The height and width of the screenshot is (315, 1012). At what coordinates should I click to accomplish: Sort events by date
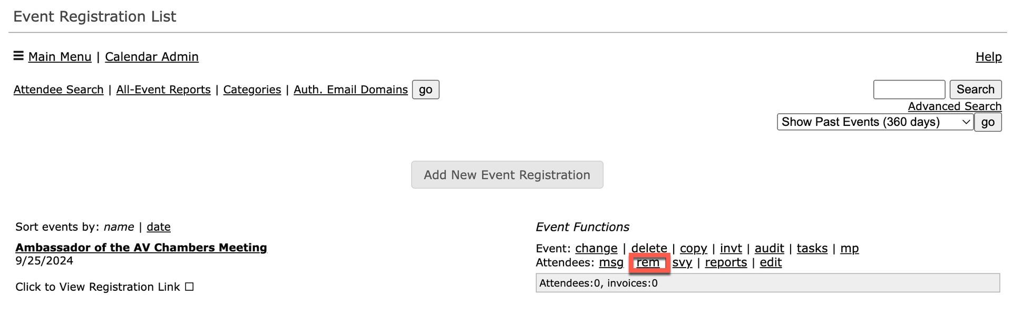(158, 227)
